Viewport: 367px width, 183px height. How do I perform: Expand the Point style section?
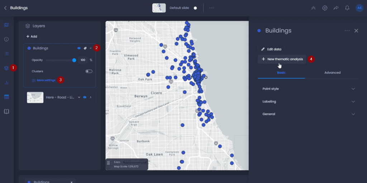pos(309,89)
